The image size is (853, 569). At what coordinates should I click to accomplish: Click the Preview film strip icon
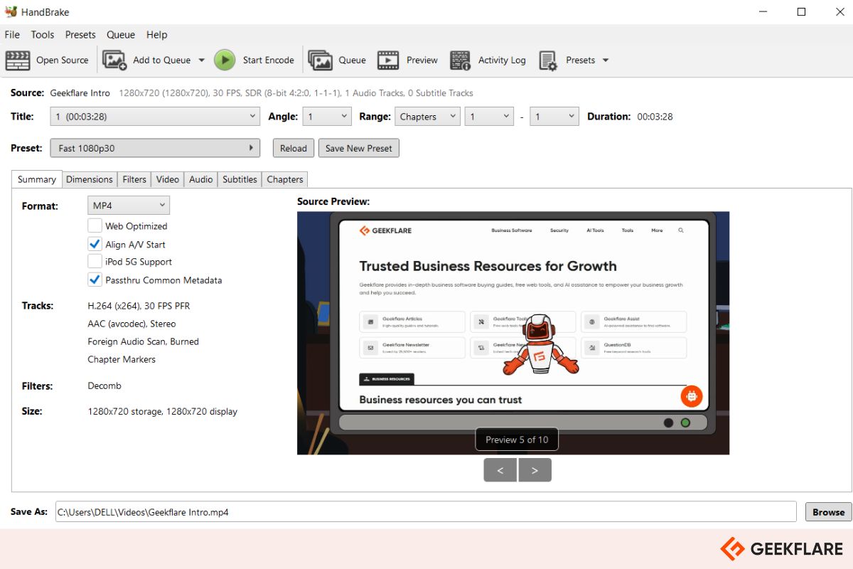(388, 60)
